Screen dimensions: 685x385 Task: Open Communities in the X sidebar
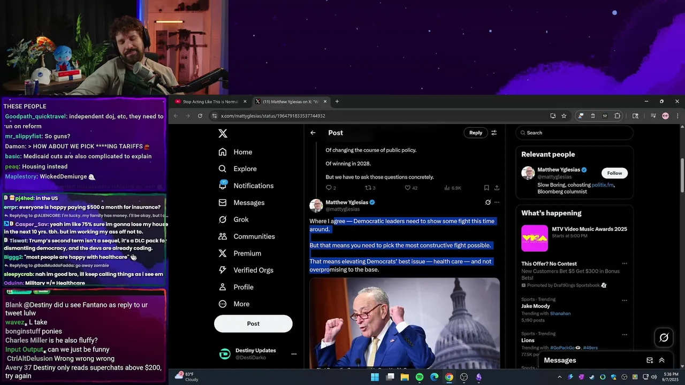click(247, 236)
